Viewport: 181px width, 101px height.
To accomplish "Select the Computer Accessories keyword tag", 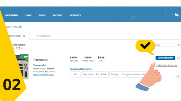I will click(134, 75).
